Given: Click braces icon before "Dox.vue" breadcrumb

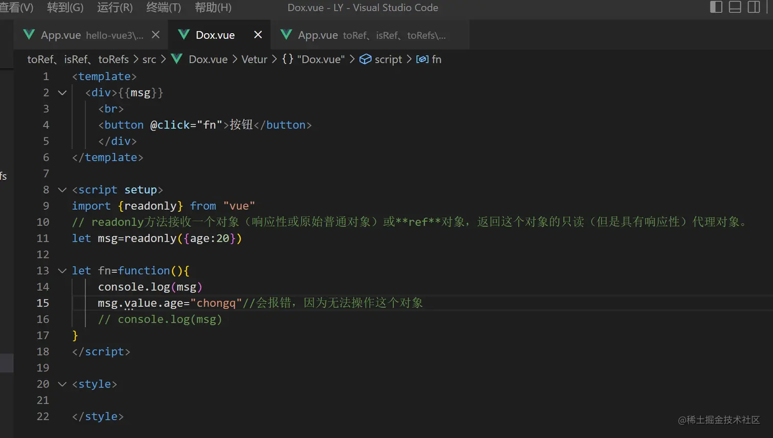Looking at the screenshot, I should [287, 59].
